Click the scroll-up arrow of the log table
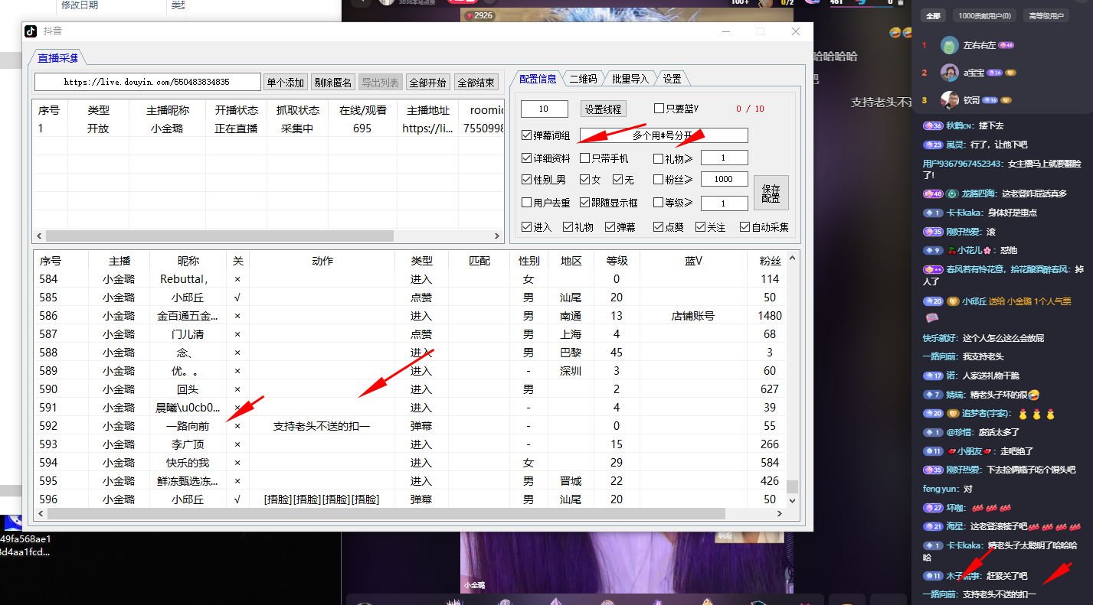 pos(793,258)
